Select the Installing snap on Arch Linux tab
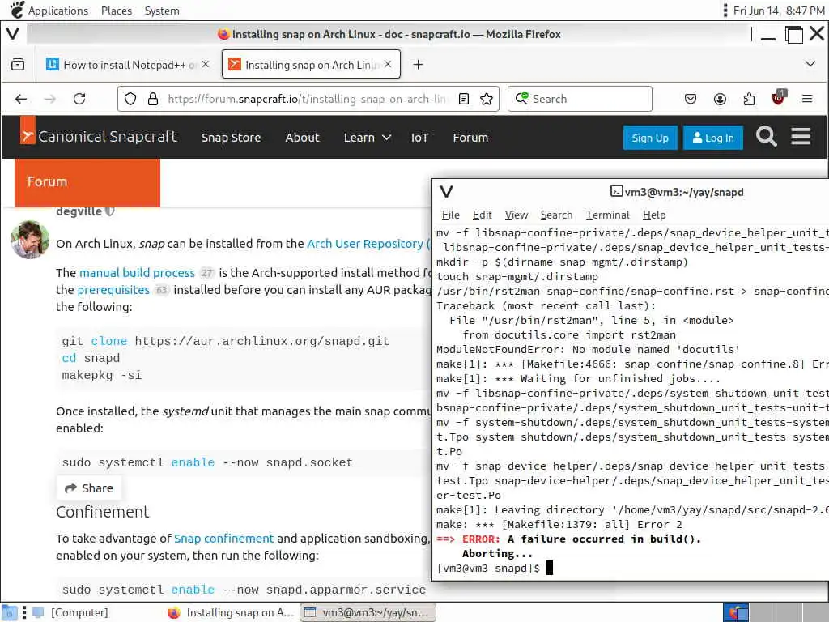The width and height of the screenshot is (829, 622). coord(311,65)
